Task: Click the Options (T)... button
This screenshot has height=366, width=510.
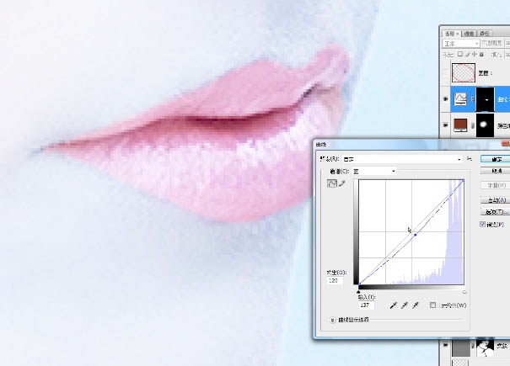Action: coord(496,212)
